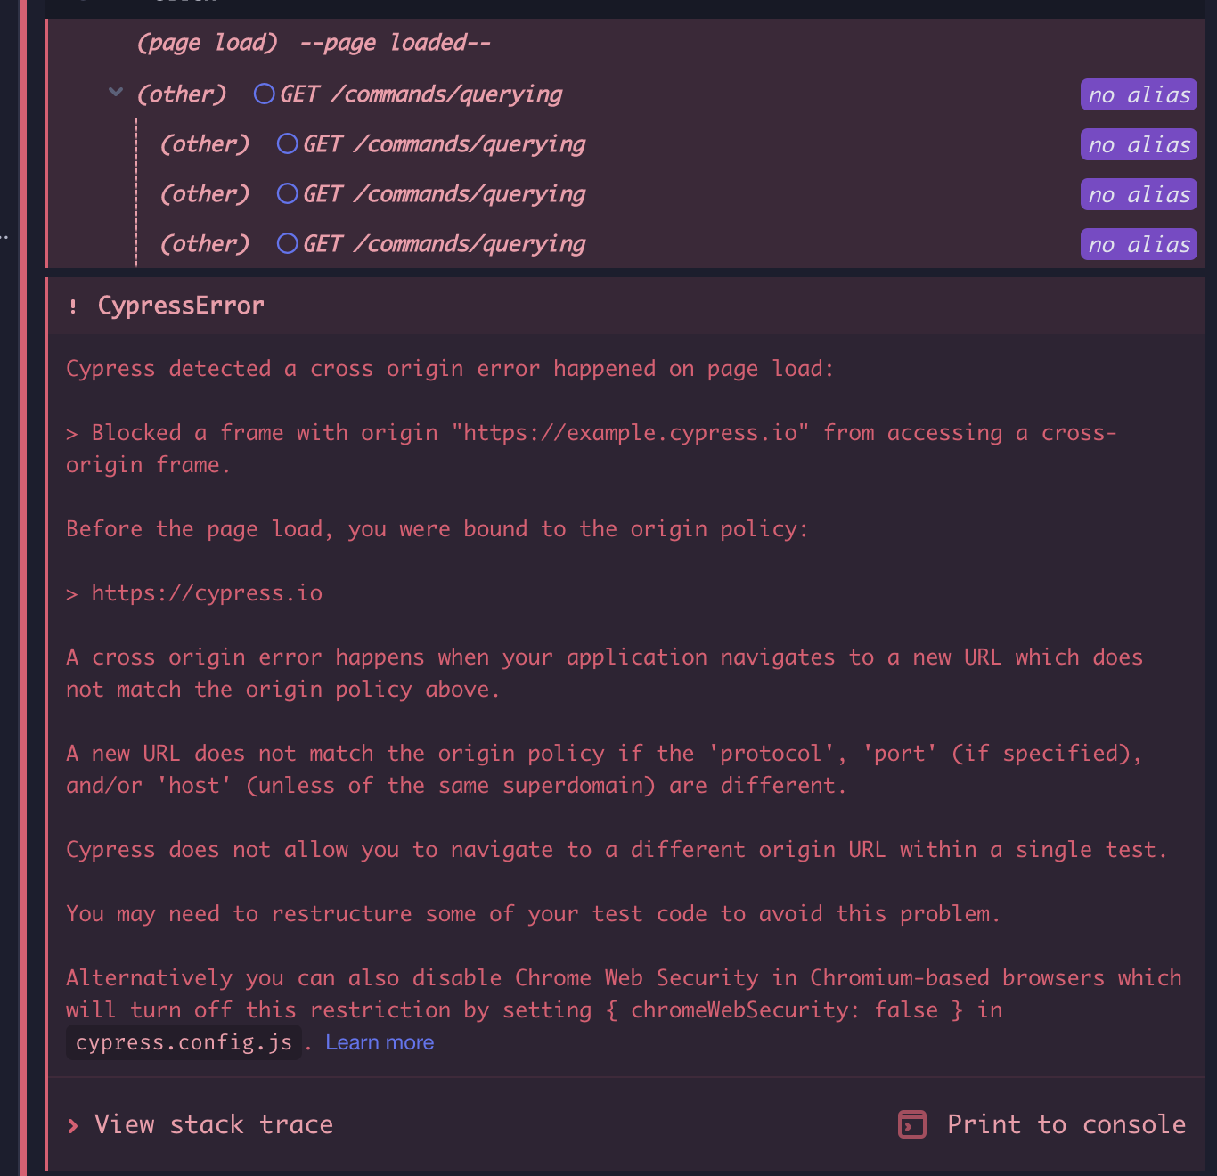Click the Print to console terminal icon

pyautogui.click(x=910, y=1124)
